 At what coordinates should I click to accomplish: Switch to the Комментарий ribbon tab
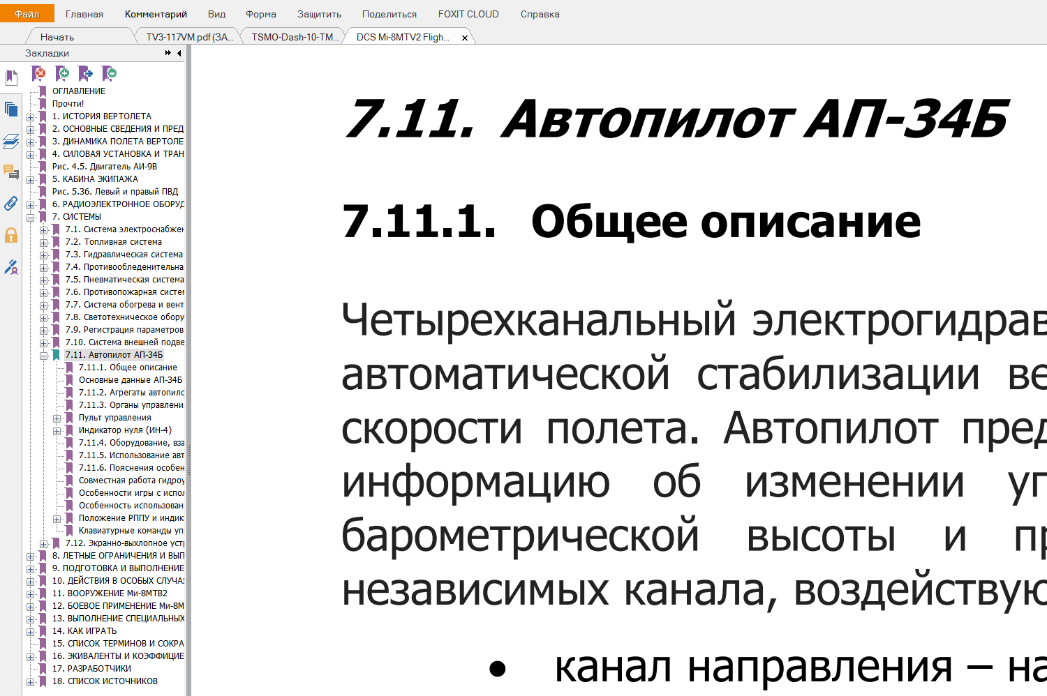(156, 14)
